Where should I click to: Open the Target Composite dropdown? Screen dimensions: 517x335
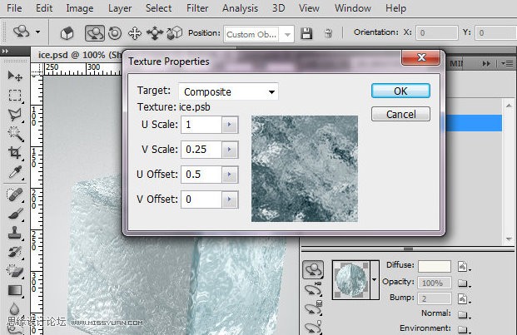[228, 91]
